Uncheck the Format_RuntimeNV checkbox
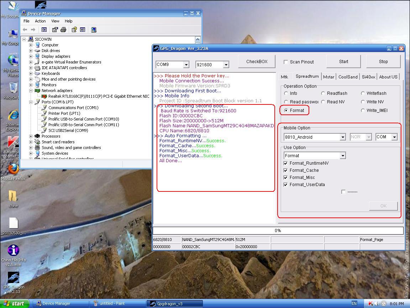 pyautogui.click(x=285, y=163)
